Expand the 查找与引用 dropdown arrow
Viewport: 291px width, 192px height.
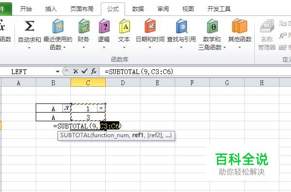[x=181, y=48]
